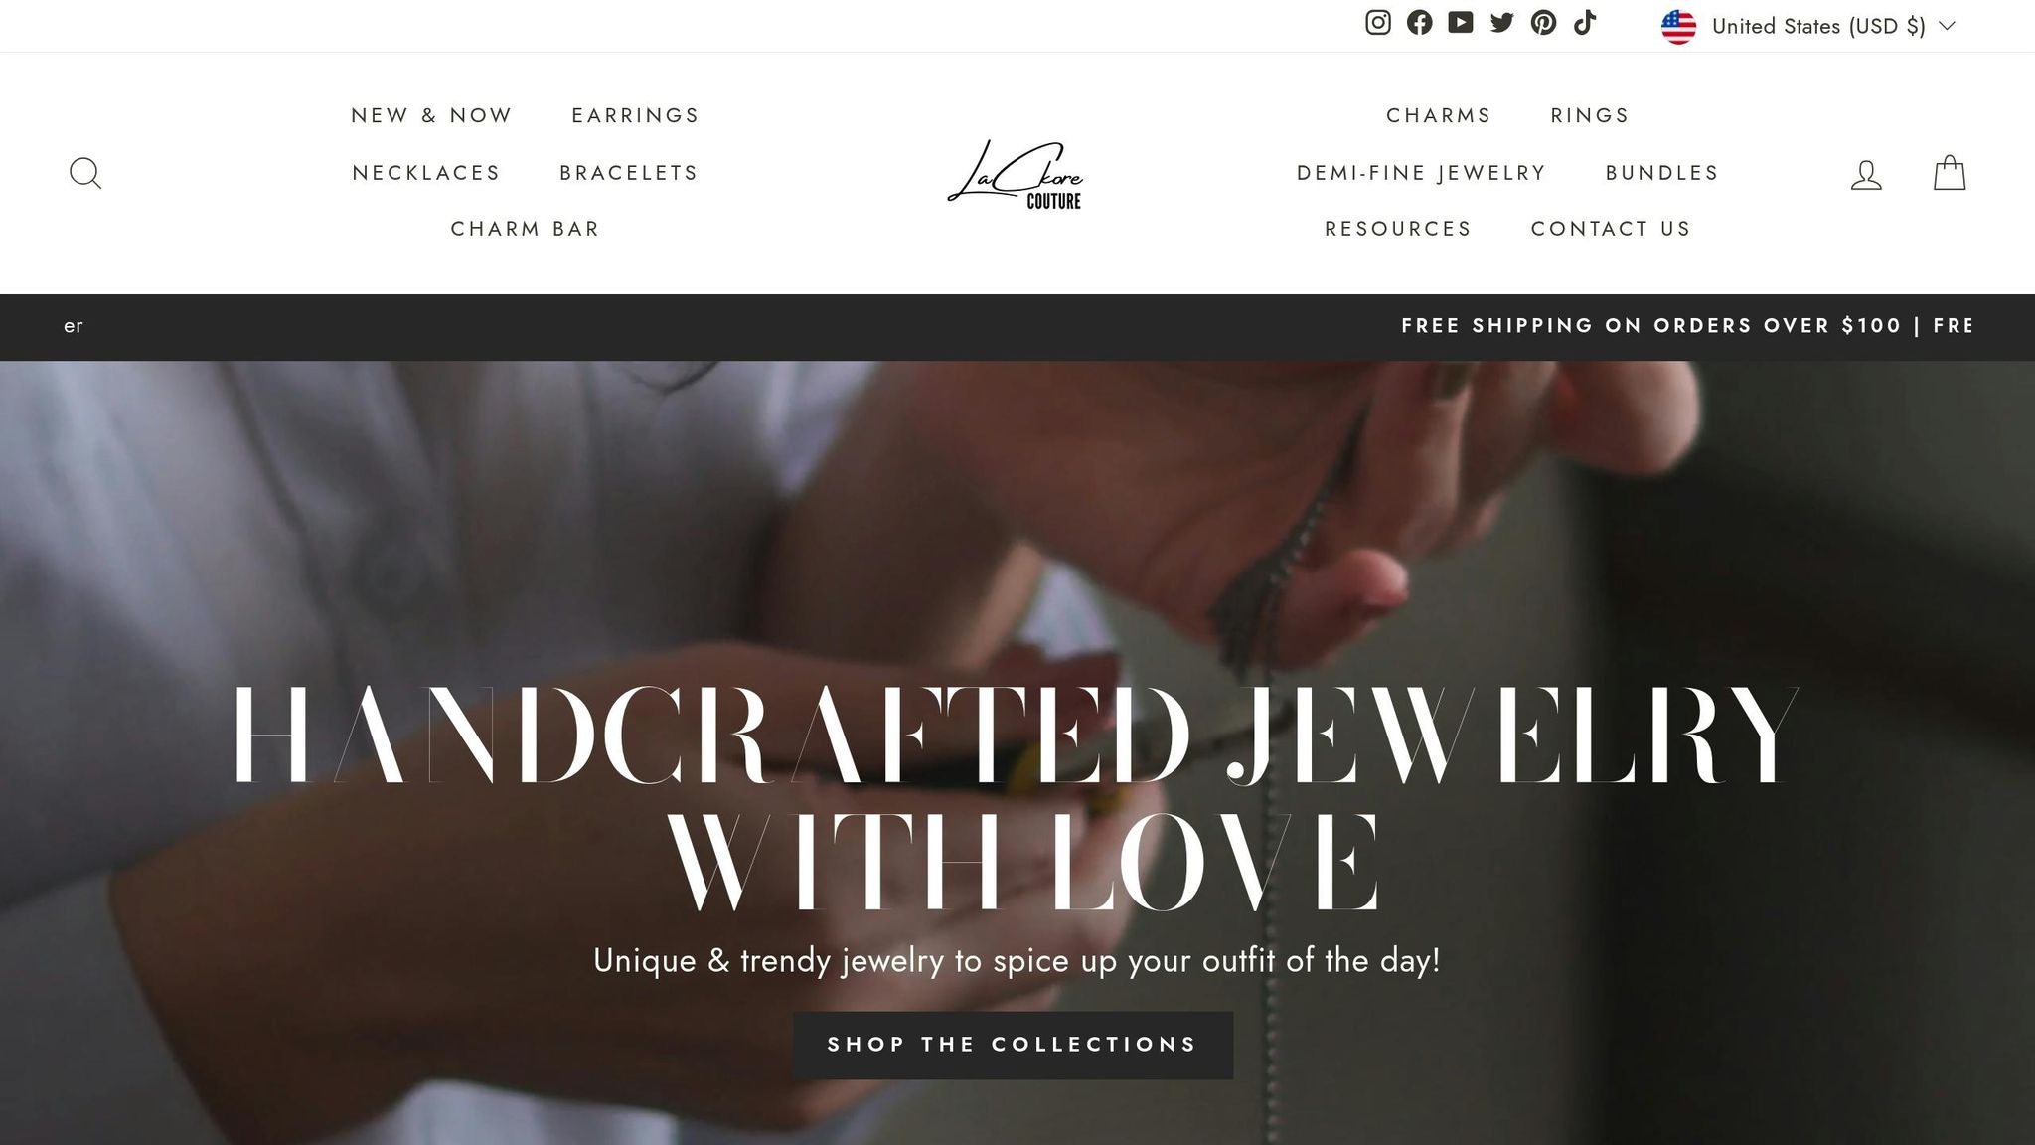Screen dimensions: 2035x1145
Task: Open the YouTube channel icon
Action: [x=1461, y=23]
